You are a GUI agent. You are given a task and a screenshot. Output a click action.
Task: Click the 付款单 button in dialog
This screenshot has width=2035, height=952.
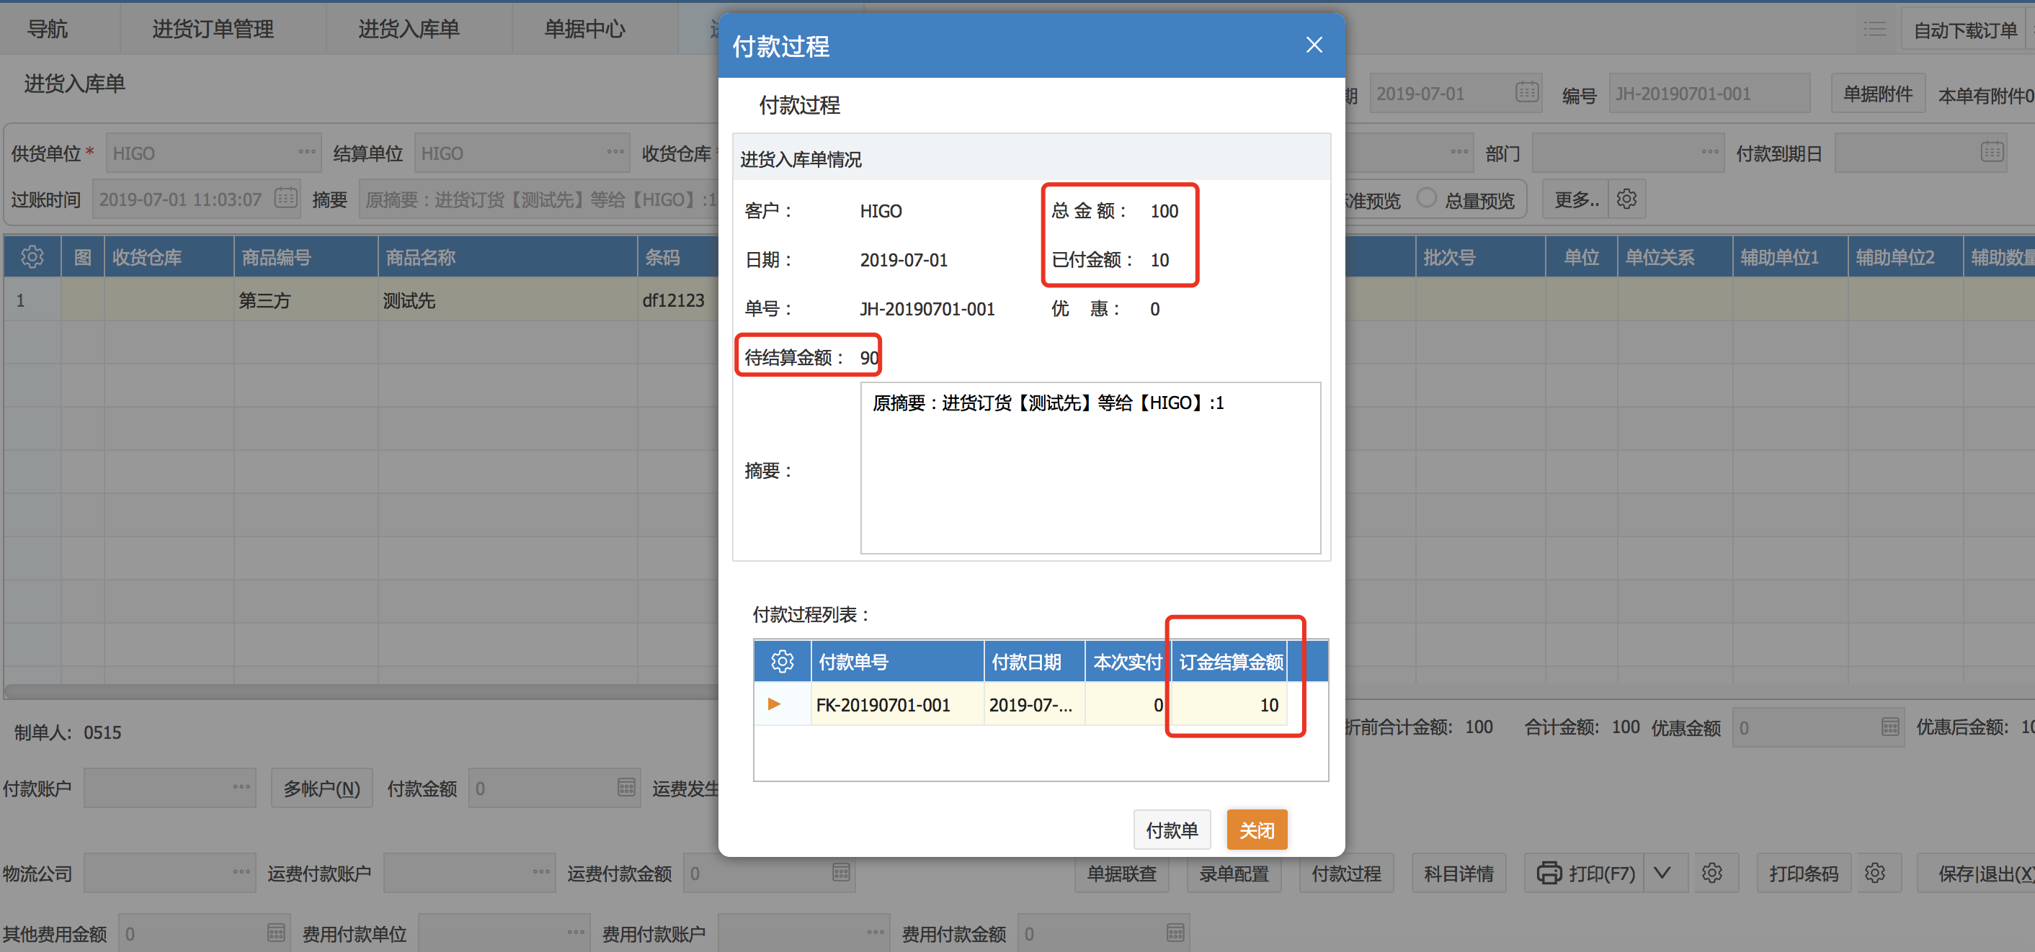click(1171, 830)
